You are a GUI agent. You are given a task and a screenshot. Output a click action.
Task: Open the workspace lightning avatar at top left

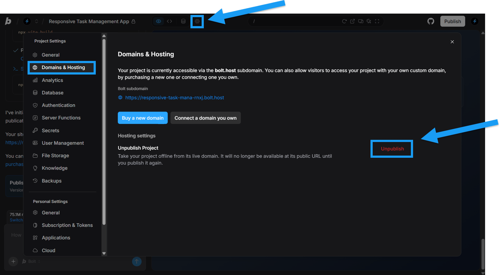click(x=27, y=21)
